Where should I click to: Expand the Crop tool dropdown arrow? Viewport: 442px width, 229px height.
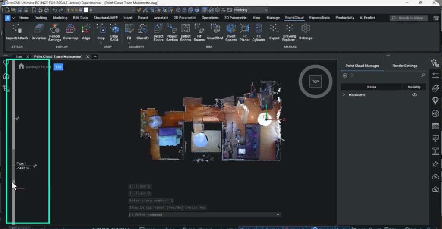[101, 43]
